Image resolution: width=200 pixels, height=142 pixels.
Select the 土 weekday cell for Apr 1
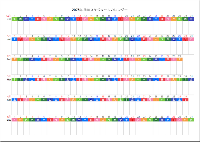pos(15,100)
